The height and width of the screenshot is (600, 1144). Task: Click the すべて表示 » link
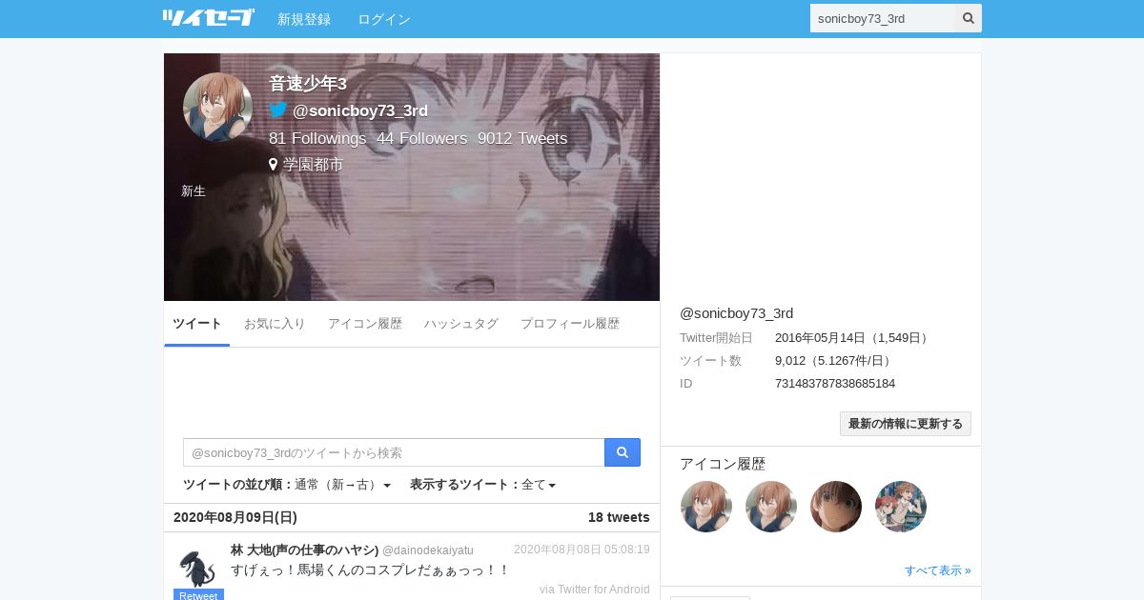(x=938, y=570)
